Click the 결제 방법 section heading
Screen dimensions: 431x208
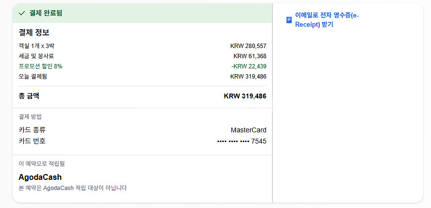pos(30,117)
